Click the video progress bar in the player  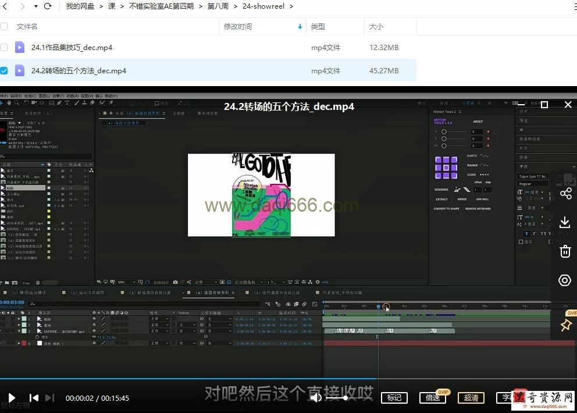288,379
